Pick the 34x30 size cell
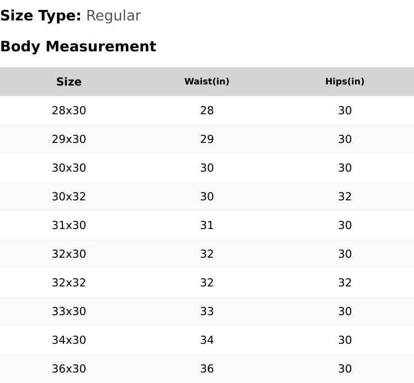414x383 pixels. tap(69, 340)
